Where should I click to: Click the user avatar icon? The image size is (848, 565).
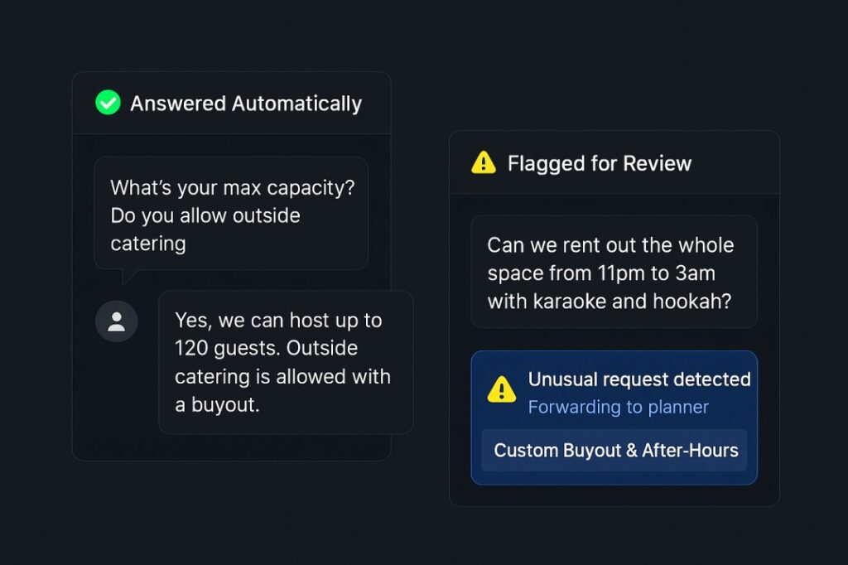117,321
